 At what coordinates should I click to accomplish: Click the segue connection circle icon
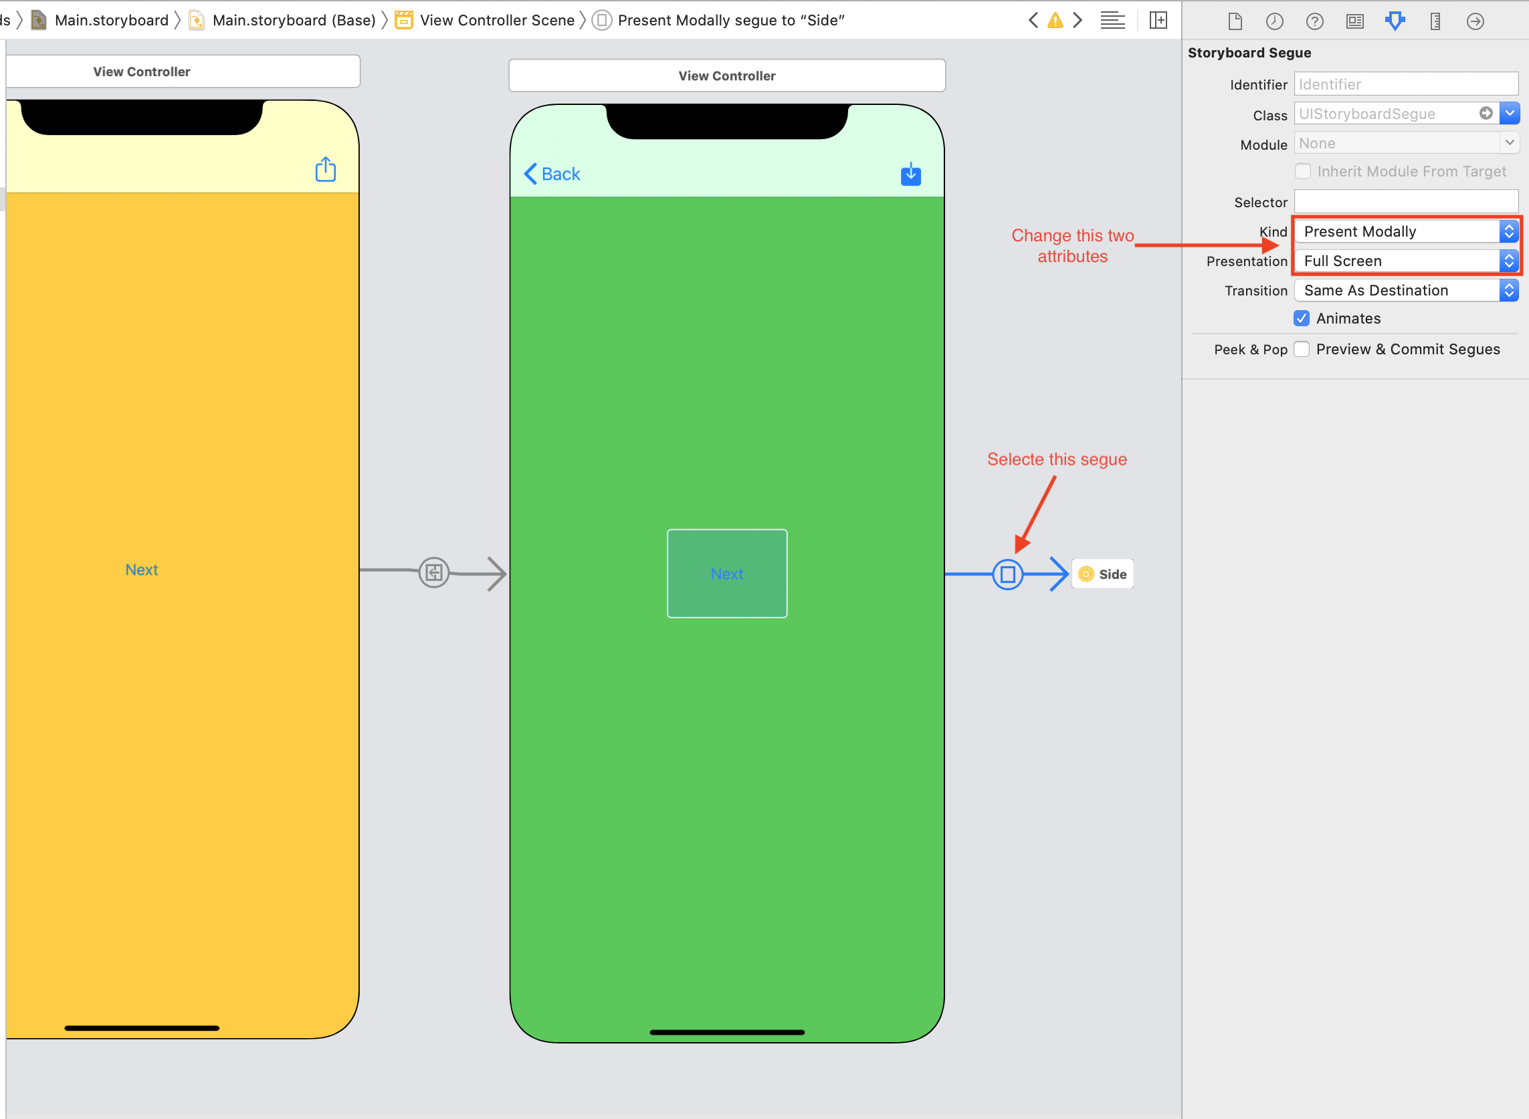(1008, 574)
